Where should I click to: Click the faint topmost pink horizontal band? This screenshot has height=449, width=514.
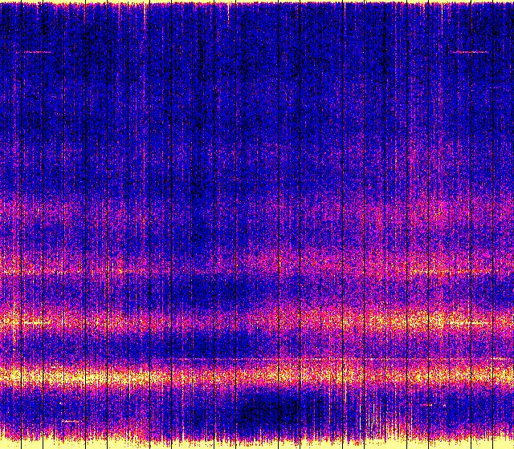pyautogui.click(x=257, y=210)
